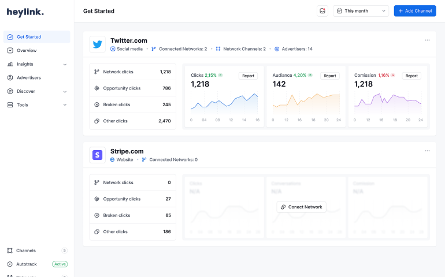The height and width of the screenshot is (277, 445).
Task: Click the Twitter bird channel icon
Action: (x=98, y=44)
